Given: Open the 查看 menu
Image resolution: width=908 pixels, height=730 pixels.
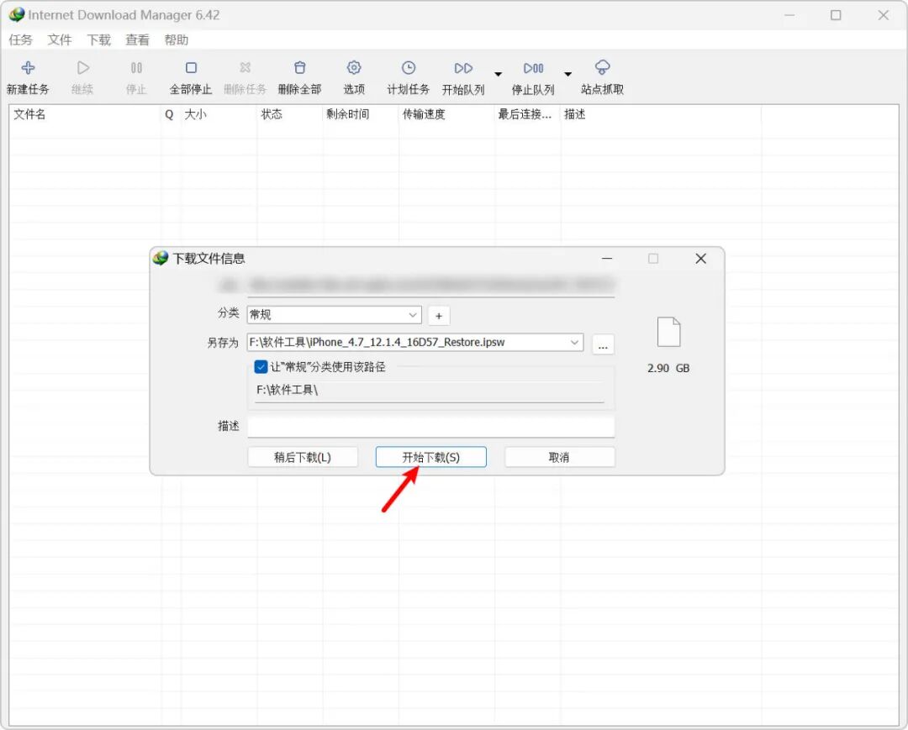Looking at the screenshot, I should pyautogui.click(x=137, y=40).
